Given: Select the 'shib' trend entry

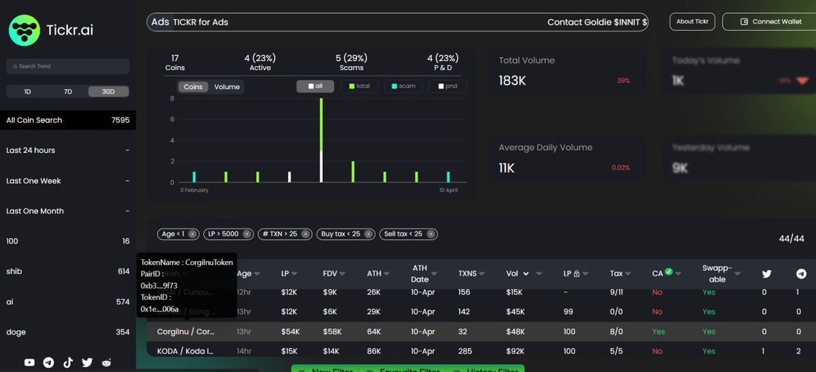Looking at the screenshot, I should [x=68, y=272].
